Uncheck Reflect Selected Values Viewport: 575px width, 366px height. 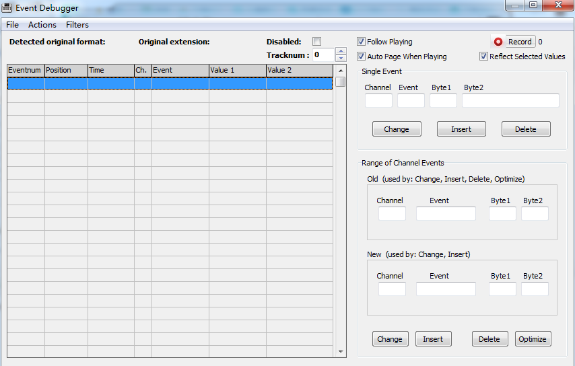[x=483, y=57]
